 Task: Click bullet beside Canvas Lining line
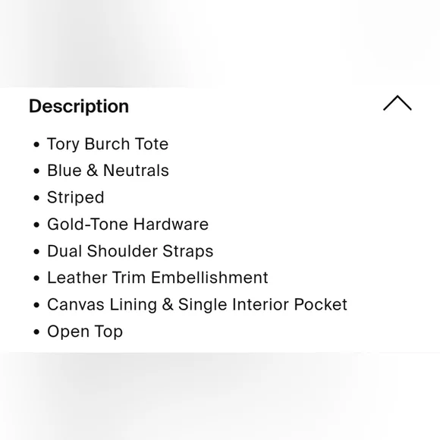[x=36, y=305]
